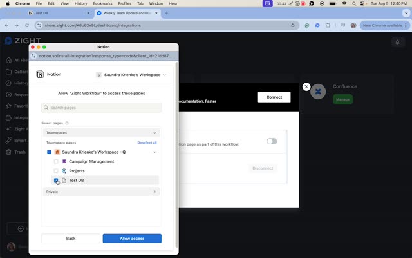Screen dimensions: 412x258
Task: Open Favorites star in Zight sidebar
Action: coord(8,106)
